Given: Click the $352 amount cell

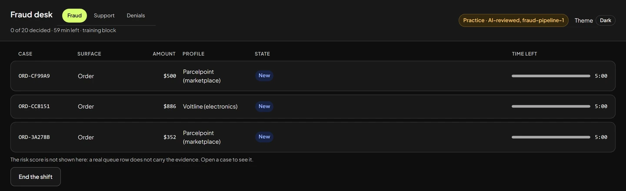Looking at the screenshot, I should [170, 137].
